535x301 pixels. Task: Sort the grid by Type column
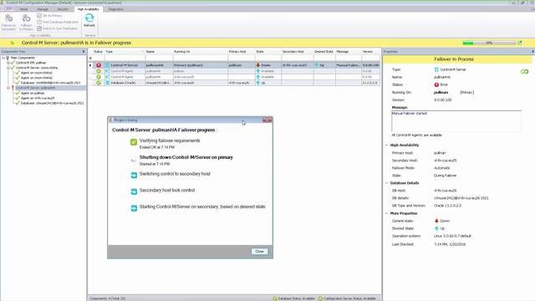tap(124, 52)
